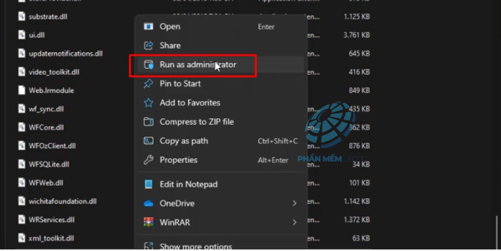Click the Add to Favorites star icon
The height and width of the screenshot is (251, 501).
point(149,103)
